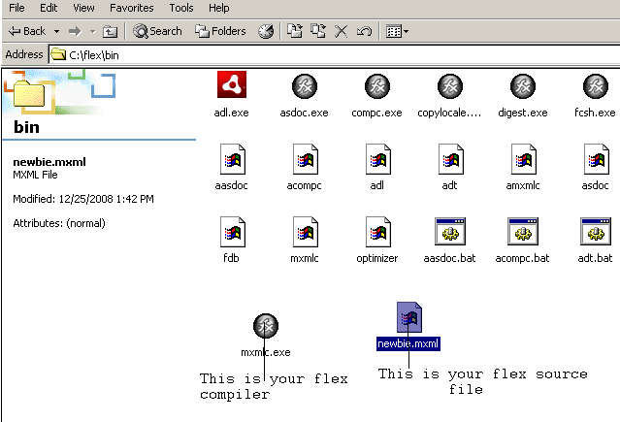Select the copylocale executable icon
Screen dimensions: 620x422
pos(450,86)
